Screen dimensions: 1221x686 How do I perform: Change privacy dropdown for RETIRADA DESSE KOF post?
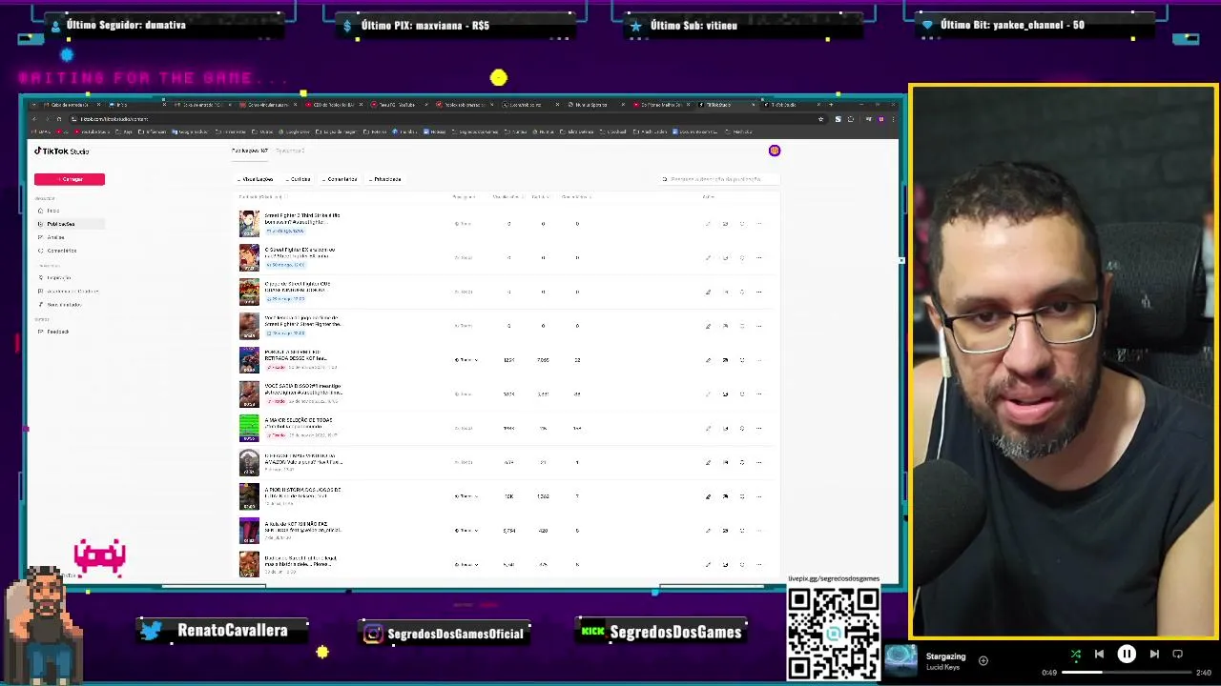click(466, 360)
